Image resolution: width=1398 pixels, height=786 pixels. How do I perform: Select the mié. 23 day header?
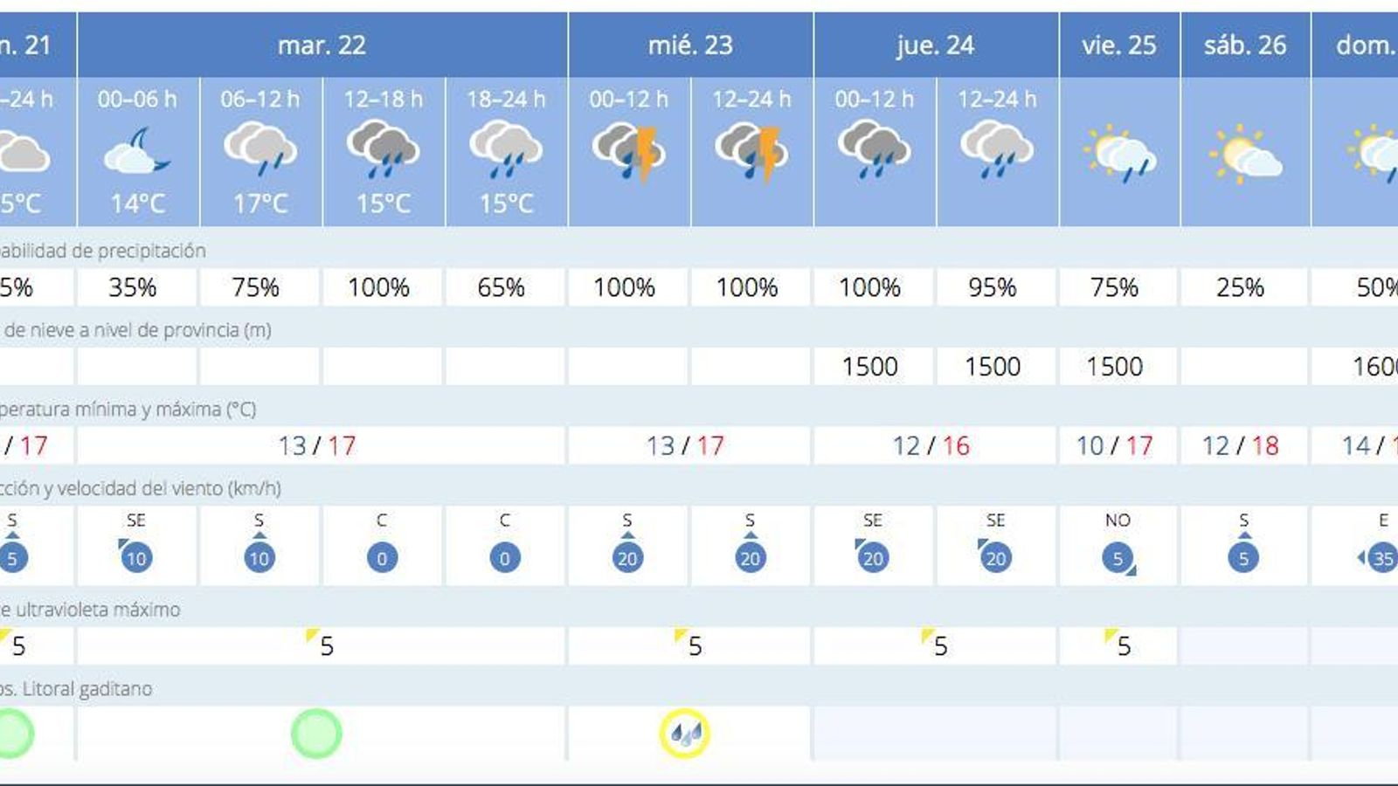click(690, 45)
